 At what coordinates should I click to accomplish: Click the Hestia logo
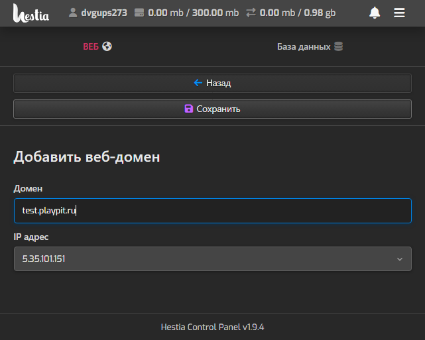(31, 13)
